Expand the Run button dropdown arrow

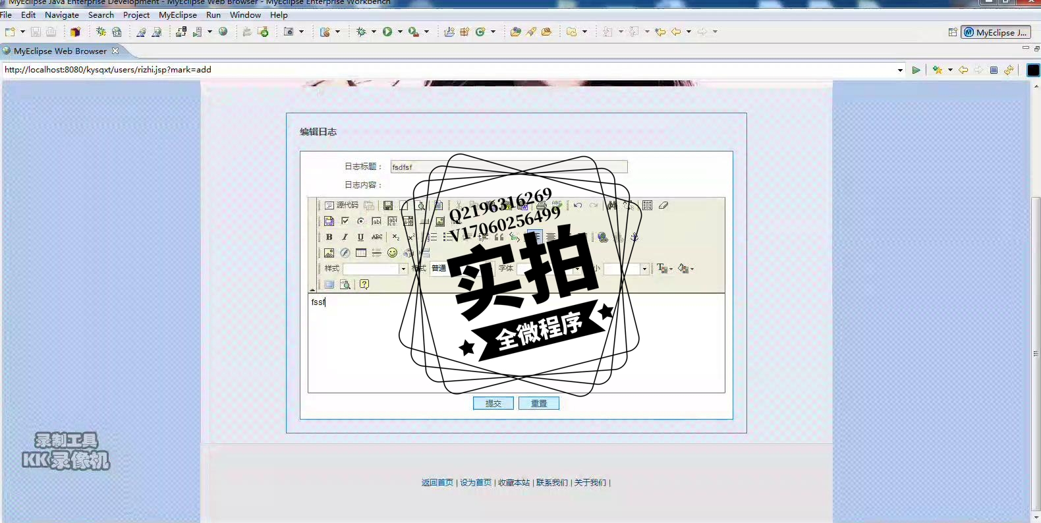coord(400,32)
